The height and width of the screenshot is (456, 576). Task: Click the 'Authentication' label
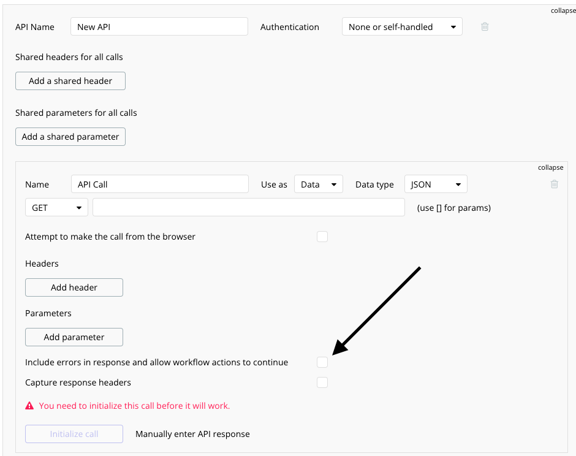tap(289, 27)
